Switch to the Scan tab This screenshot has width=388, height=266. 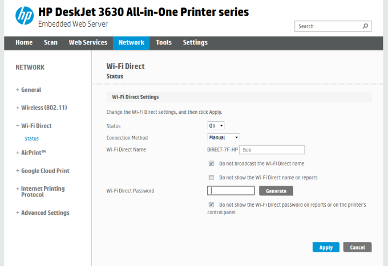tap(51, 43)
